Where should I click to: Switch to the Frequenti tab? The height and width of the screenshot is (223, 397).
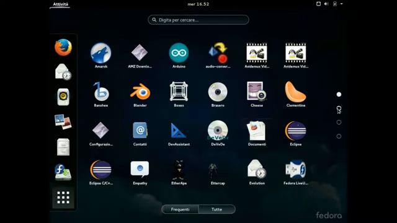(x=181, y=209)
